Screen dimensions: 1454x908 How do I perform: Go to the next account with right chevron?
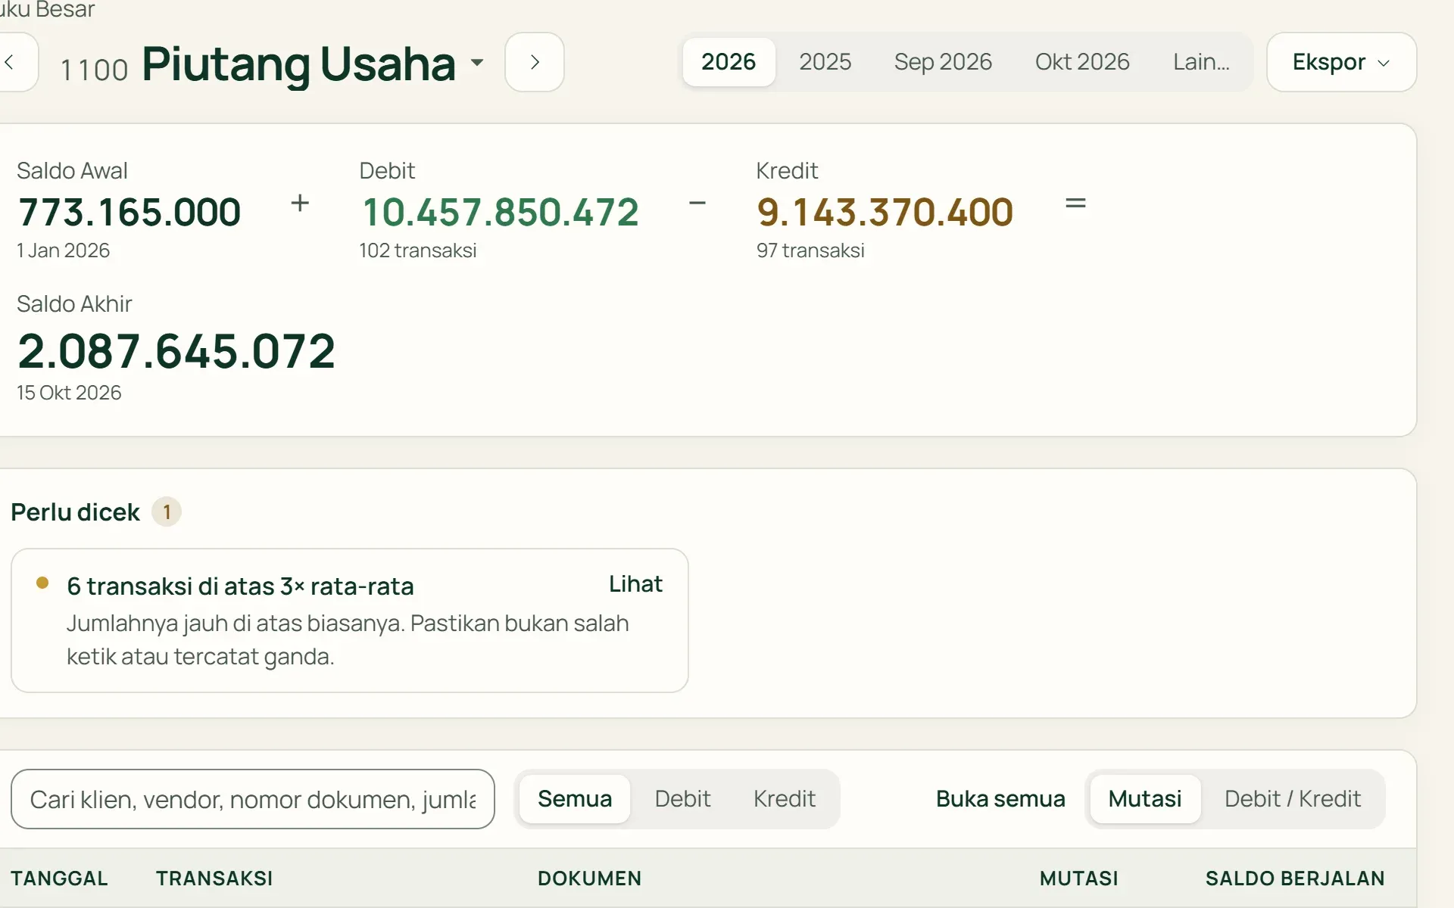535,62
